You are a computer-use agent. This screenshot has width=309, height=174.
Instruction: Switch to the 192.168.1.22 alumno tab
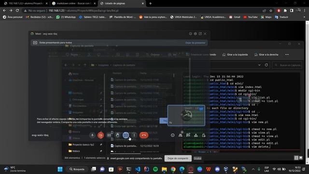click(26, 3)
